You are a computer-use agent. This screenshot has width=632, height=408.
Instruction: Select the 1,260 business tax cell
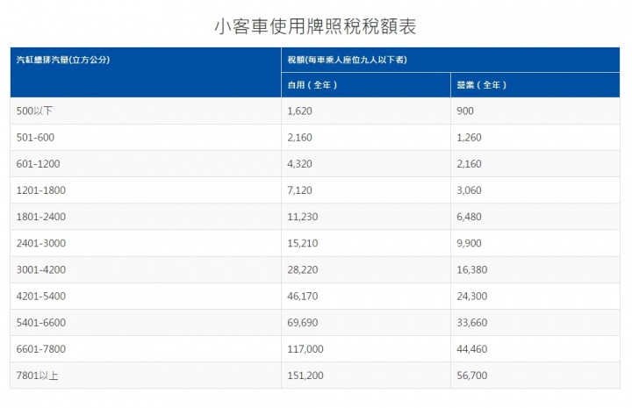click(x=470, y=137)
